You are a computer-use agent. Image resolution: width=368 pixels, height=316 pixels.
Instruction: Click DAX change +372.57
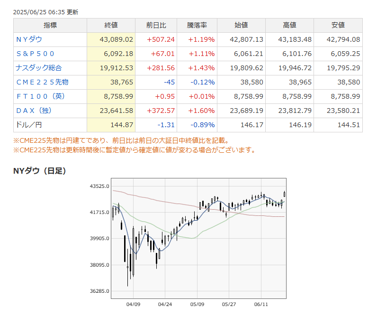point(161,111)
